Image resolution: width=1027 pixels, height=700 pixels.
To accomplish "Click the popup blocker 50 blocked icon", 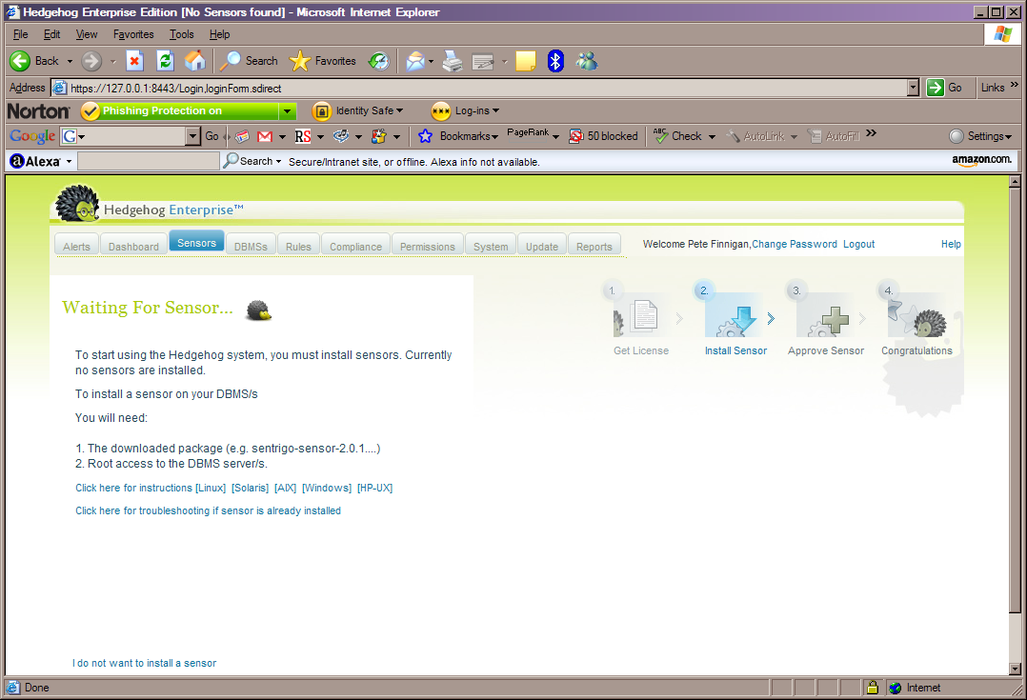I will click(x=575, y=136).
